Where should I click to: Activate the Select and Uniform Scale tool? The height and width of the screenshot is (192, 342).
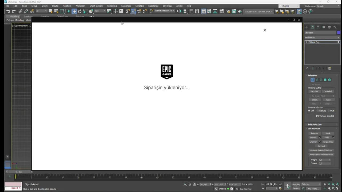pyautogui.click(x=85, y=11)
